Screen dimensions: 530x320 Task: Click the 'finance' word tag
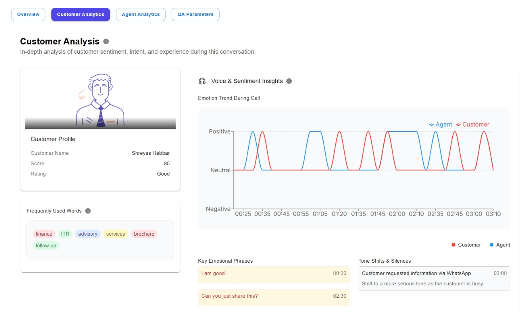click(44, 234)
